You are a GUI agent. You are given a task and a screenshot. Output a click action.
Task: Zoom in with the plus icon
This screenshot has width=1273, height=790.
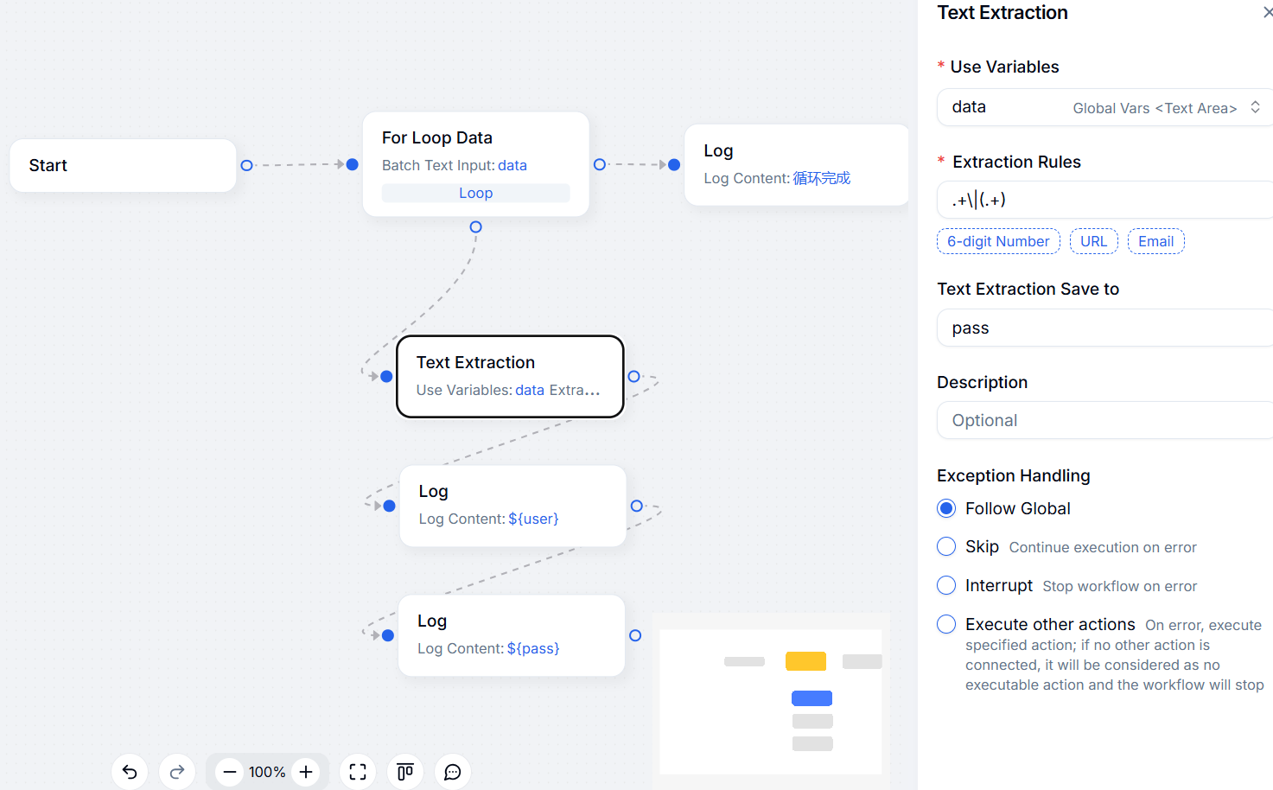(306, 772)
